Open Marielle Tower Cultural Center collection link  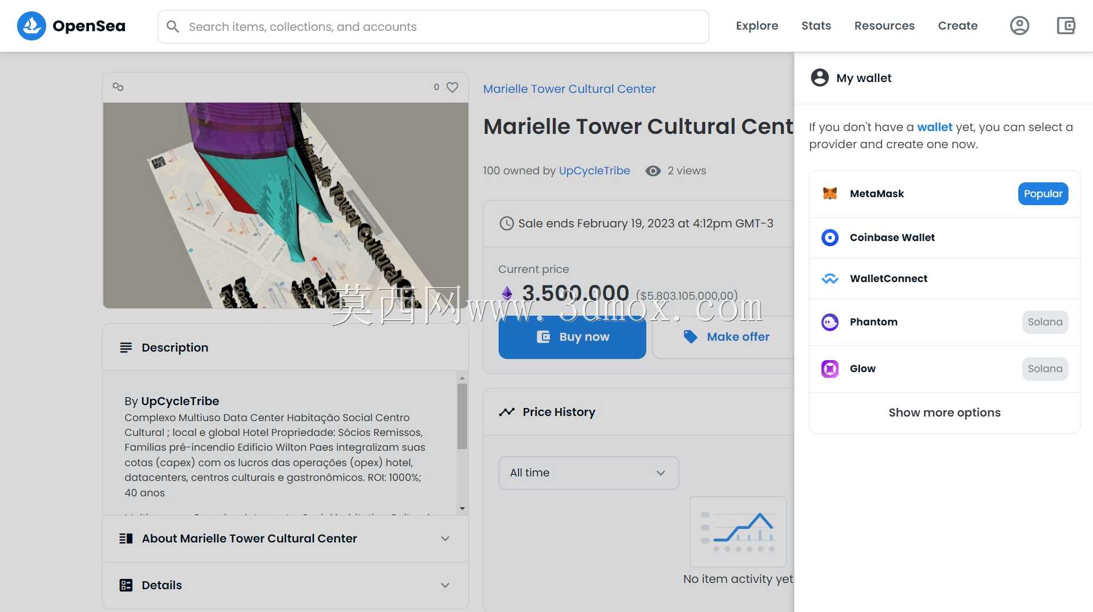tap(569, 89)
